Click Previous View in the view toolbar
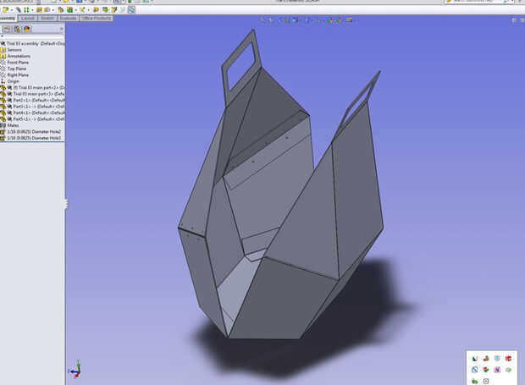This screenshot has height=385, width=525. click(x=279, y=20)
